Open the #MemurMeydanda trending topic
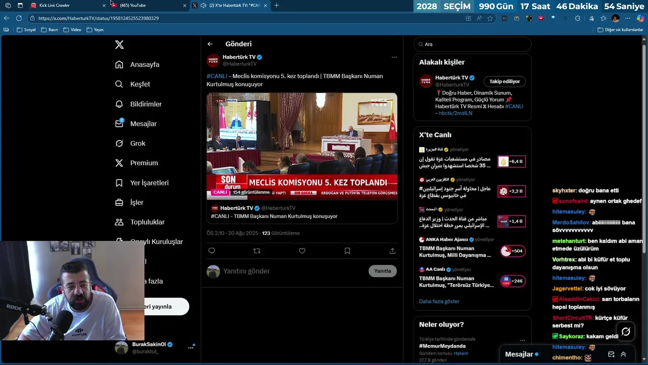Image resolution: width=648 pixels, height=365 pixels. pyautogui.click(x=442, y=346)
